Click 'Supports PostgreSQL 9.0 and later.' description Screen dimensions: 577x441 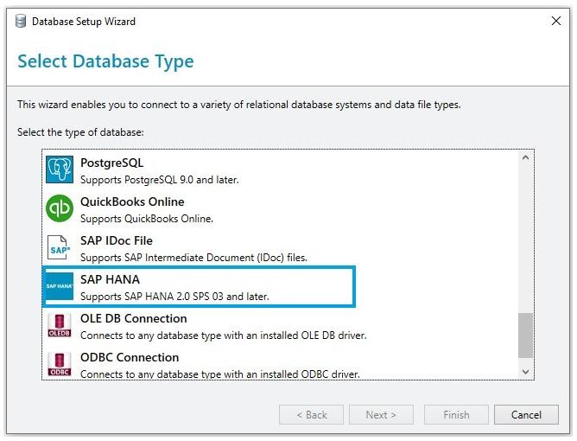(x=159, y=180)
